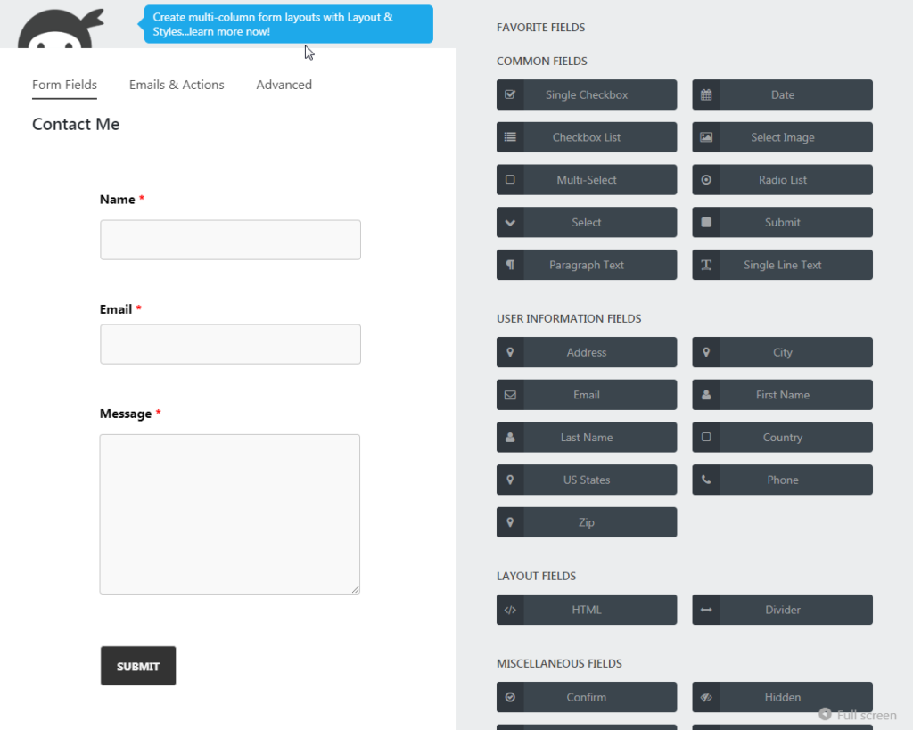Click the USER INFORMATION FIELDS heading
Viewport: 913px width, 730px height.
pos(569,318)
